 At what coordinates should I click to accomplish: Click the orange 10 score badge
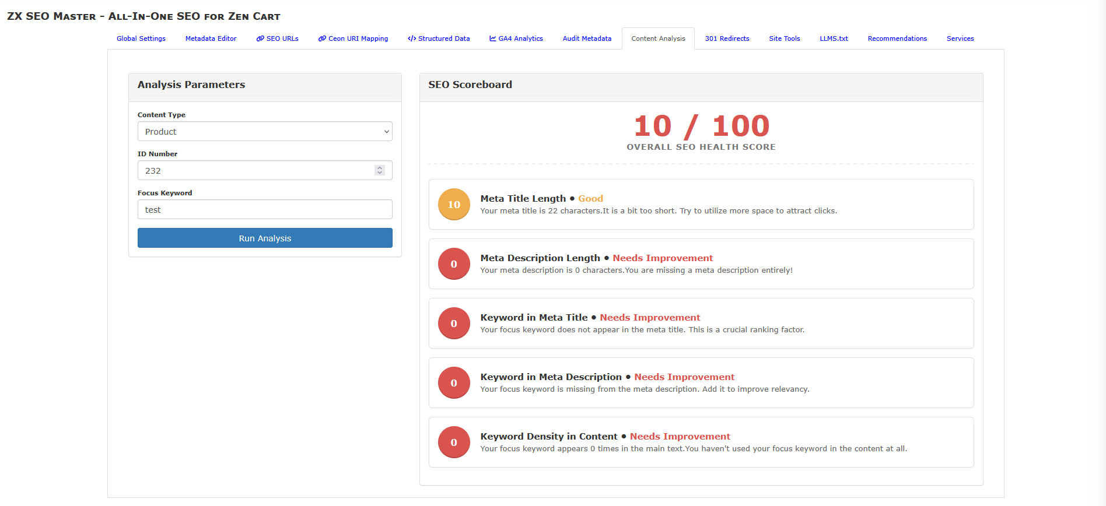tap(454, 205)
